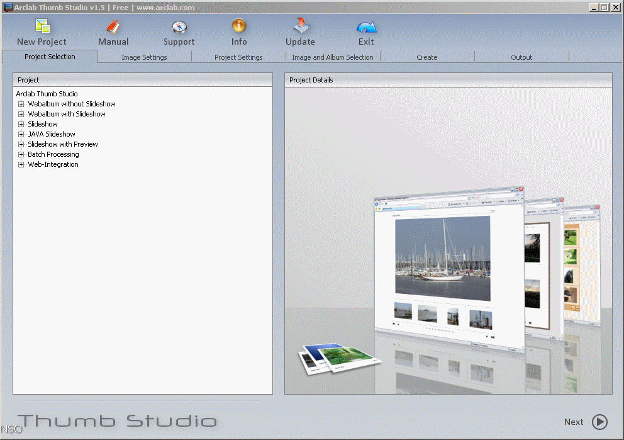
Task: Select Web-Integration text
Action: pyautogui.click(x=53, y=164)
